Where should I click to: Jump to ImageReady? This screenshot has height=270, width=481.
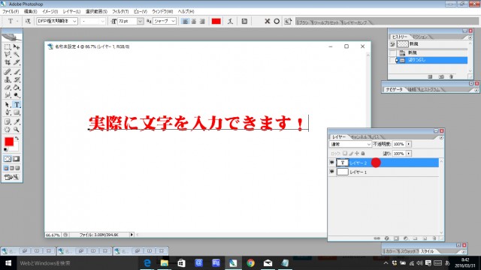coord(11,177)
